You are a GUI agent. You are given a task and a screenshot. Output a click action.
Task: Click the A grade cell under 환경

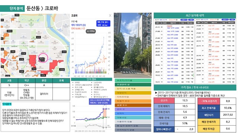pos(44,85)
